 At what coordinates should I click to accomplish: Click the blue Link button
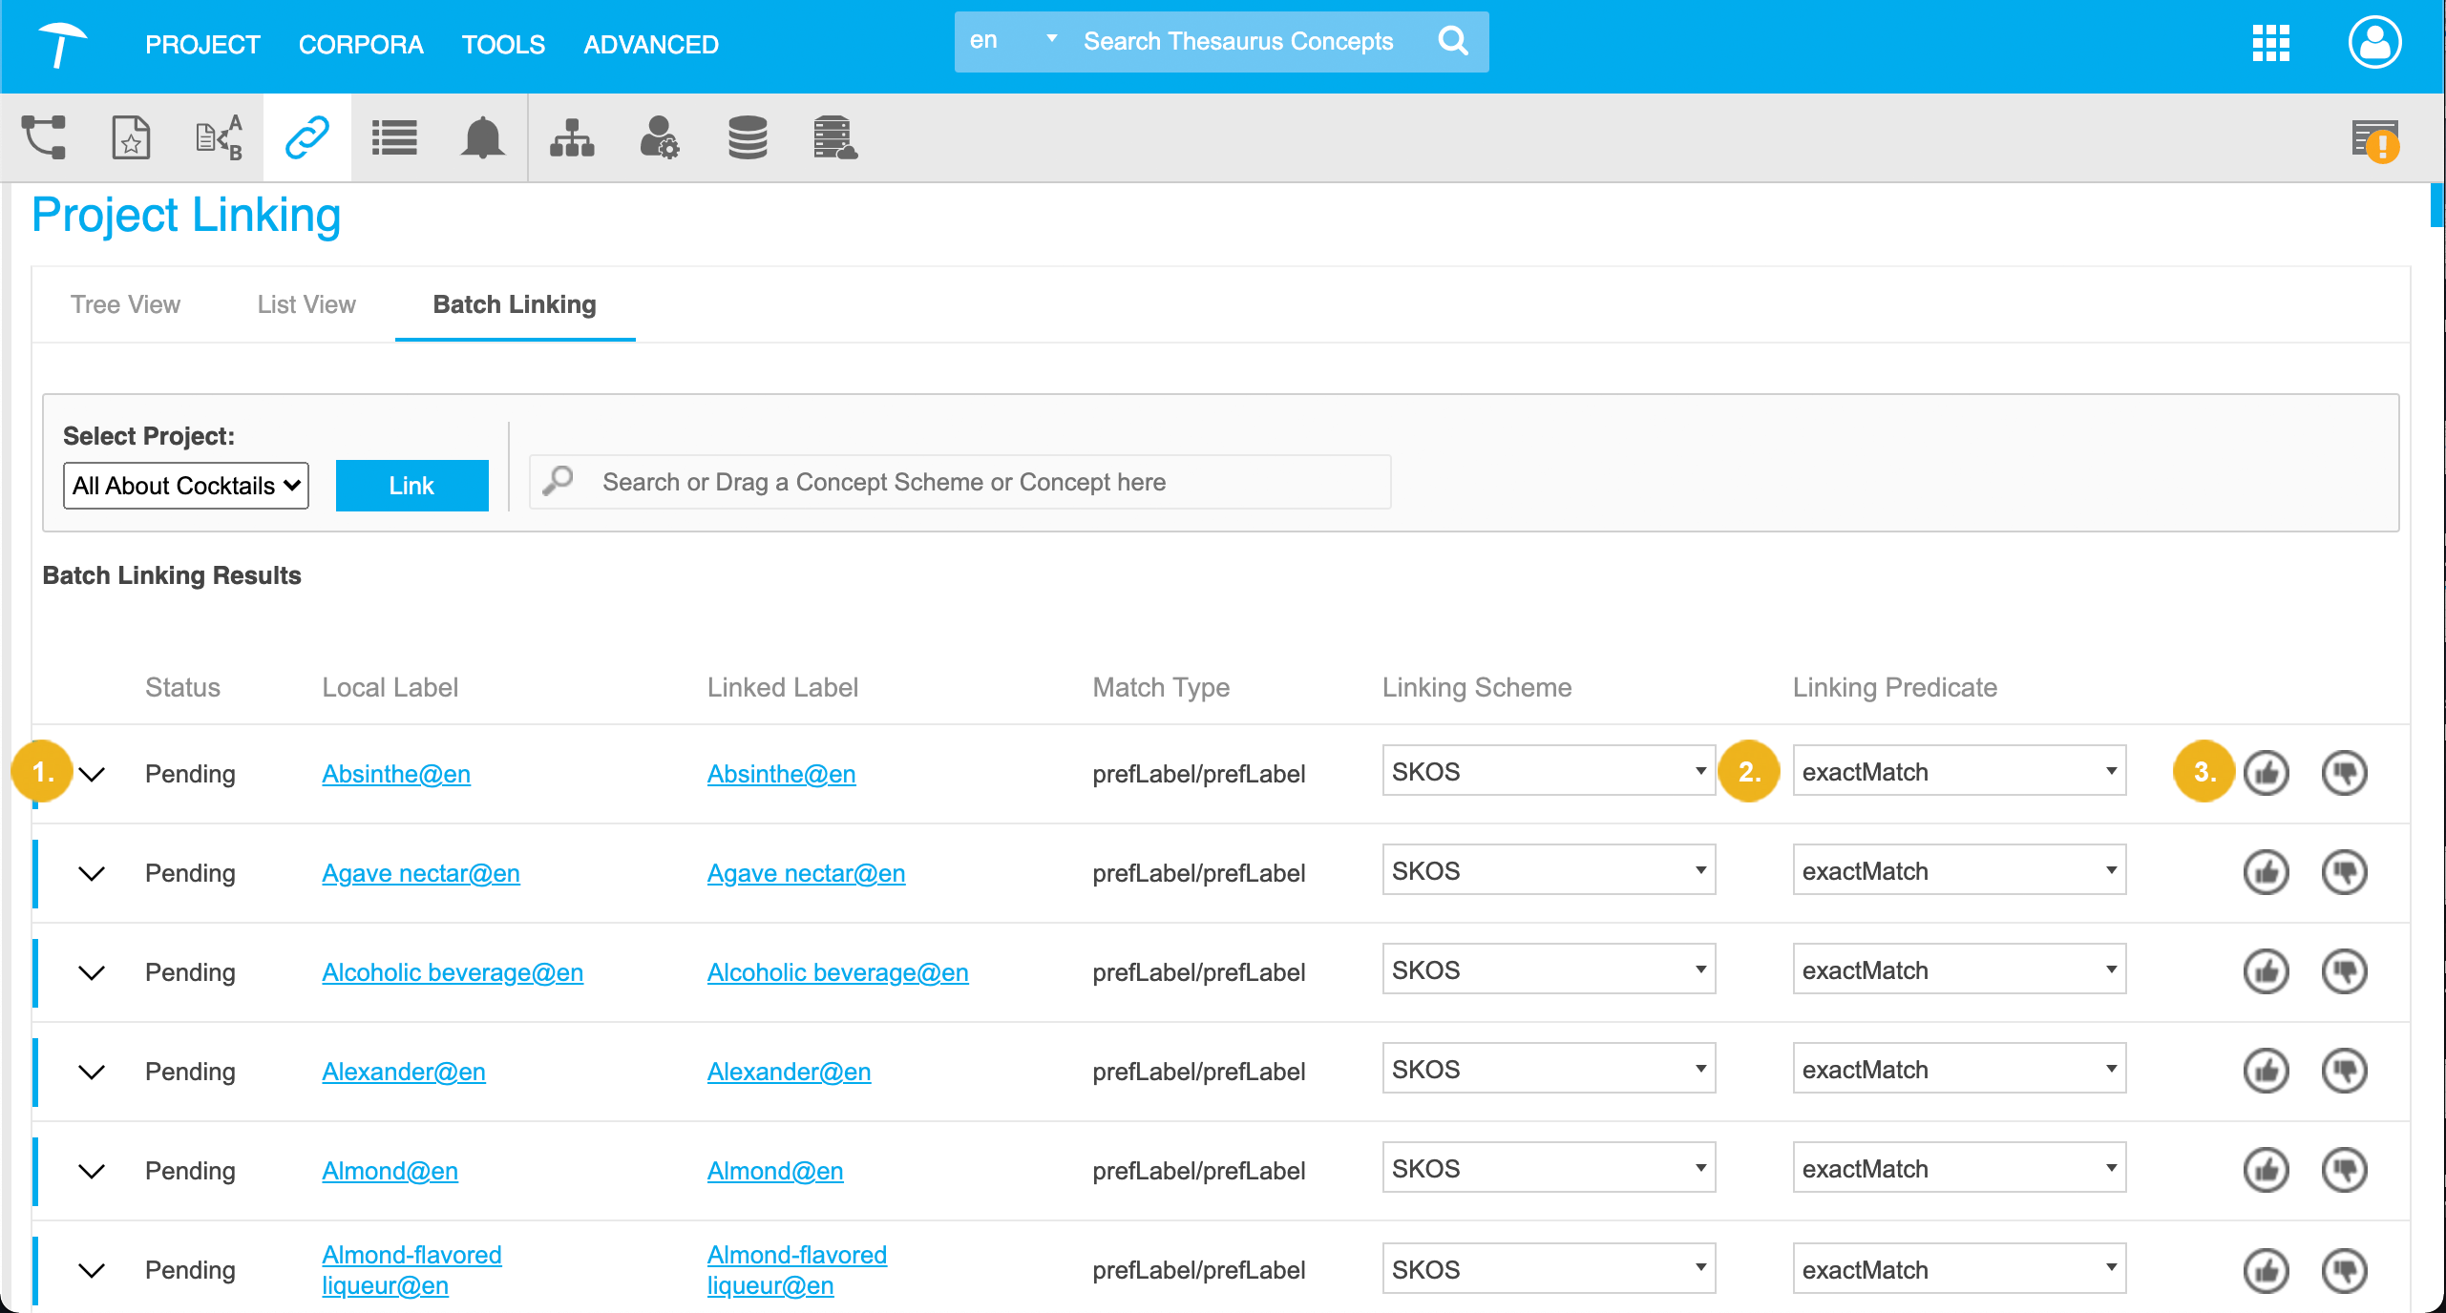click(411, 486)
